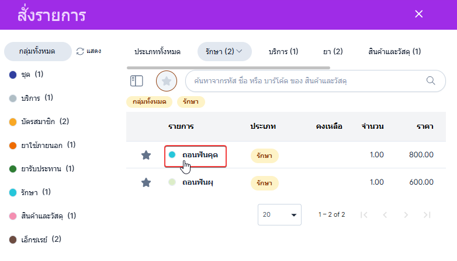Viewport: 457px width, 261px height.
Task: Click the search magnifier icon
Action: coord(431,81)
